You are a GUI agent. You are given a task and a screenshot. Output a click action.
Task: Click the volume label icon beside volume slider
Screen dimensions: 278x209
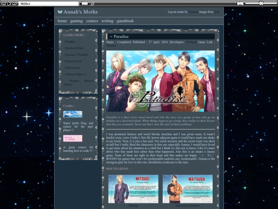pos(240,4)
